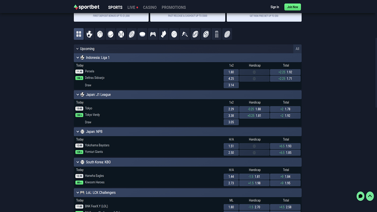Bet on Hanwha Eagles at 1.44

pyautogui.click(x=231, y=176)
